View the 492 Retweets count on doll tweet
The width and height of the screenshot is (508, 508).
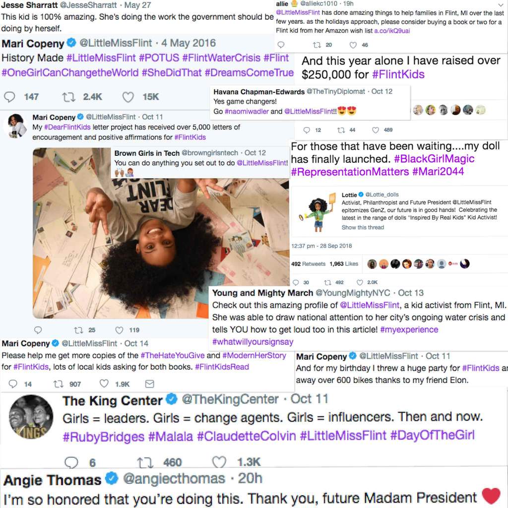pyautogui.click(x=308, y=264)
